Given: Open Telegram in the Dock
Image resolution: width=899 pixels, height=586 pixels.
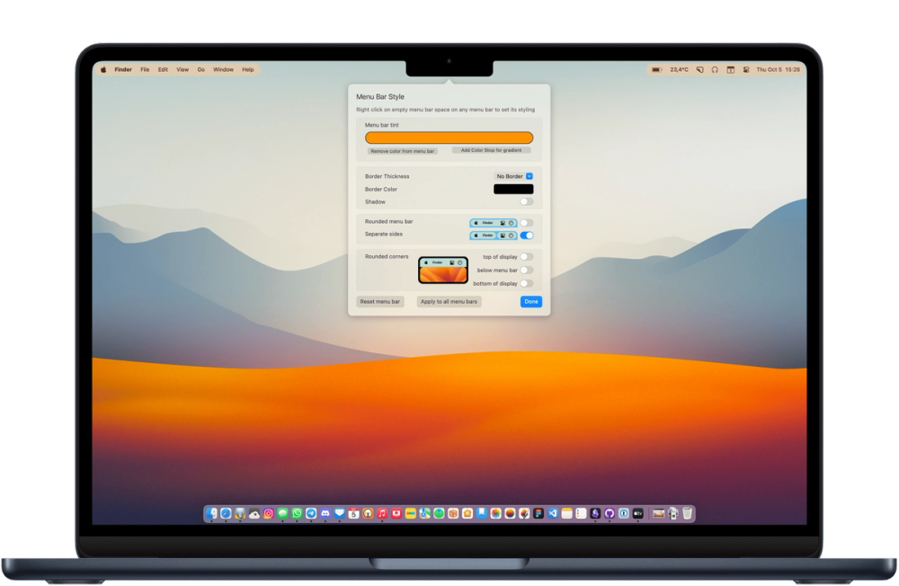Looking at the screenshot, I should (x=311, y=513).
